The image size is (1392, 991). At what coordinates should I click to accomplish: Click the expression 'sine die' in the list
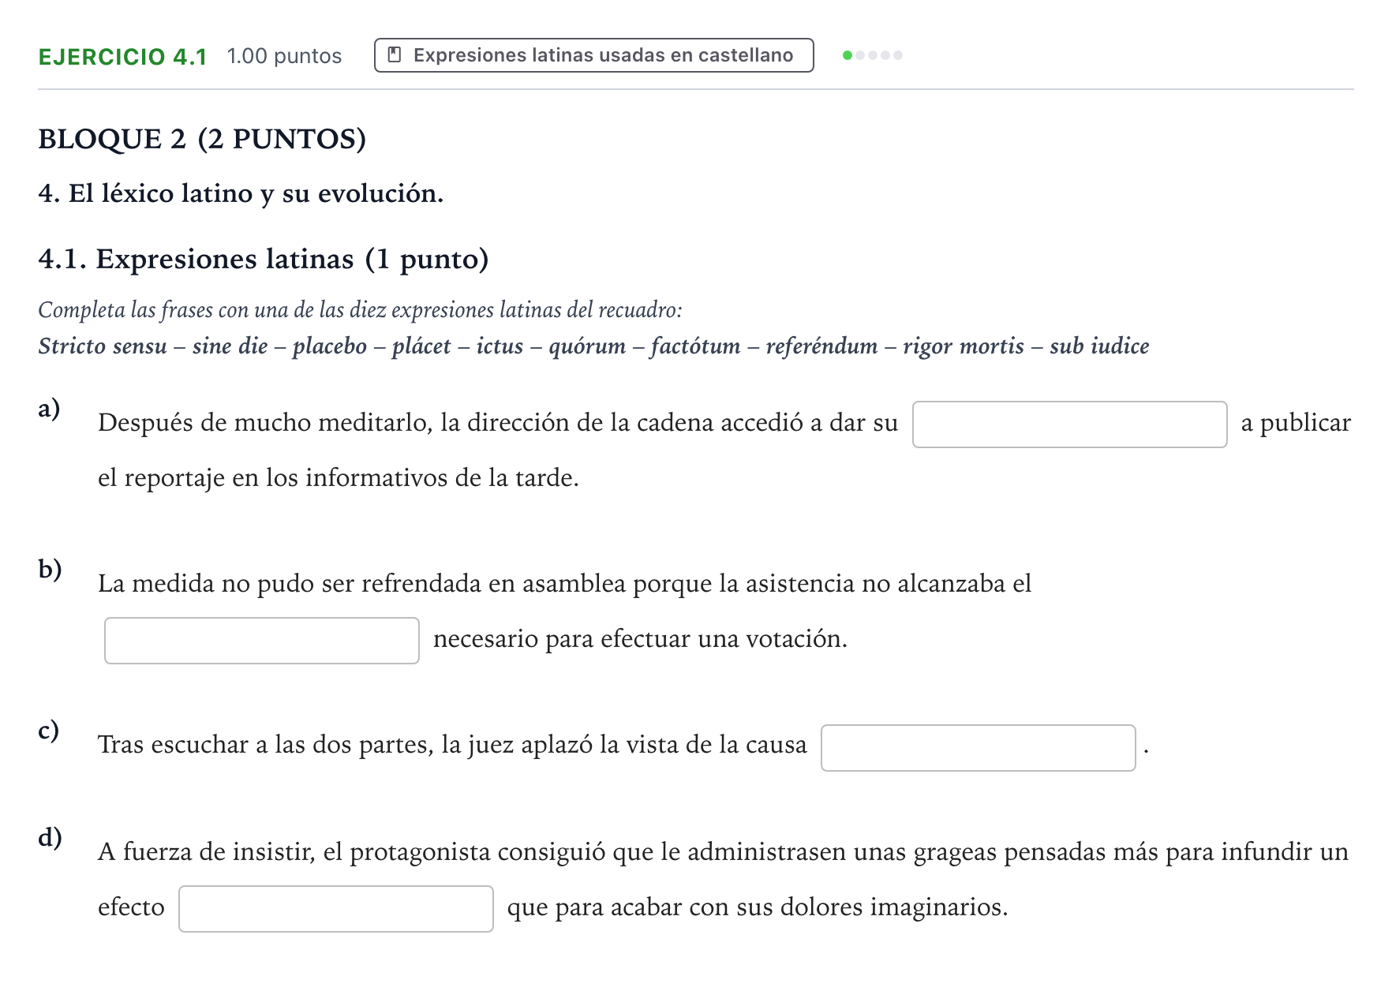(x=230, y=346)
